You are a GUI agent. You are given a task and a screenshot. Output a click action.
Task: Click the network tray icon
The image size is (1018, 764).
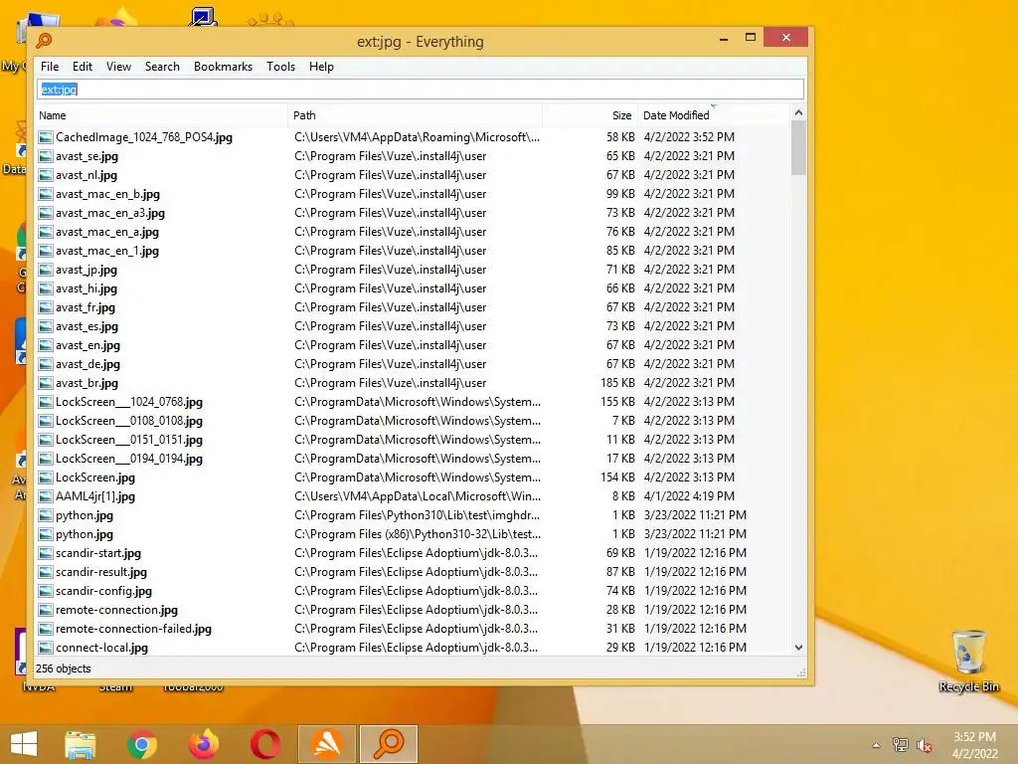click(901, 744)
